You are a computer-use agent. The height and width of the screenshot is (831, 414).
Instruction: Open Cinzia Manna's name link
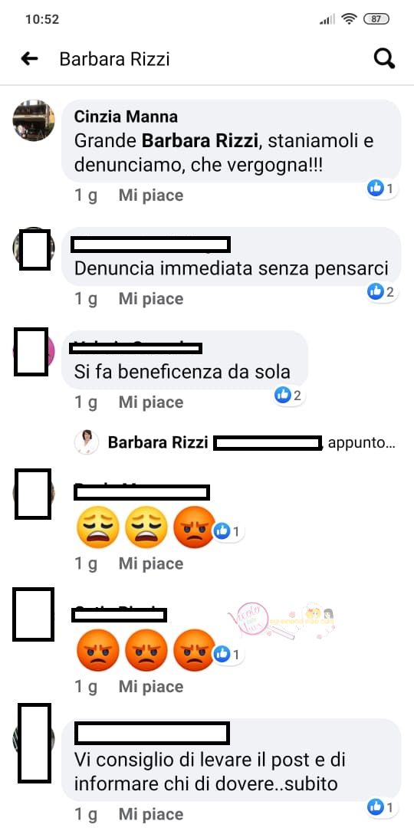click(x=126, y=116)
